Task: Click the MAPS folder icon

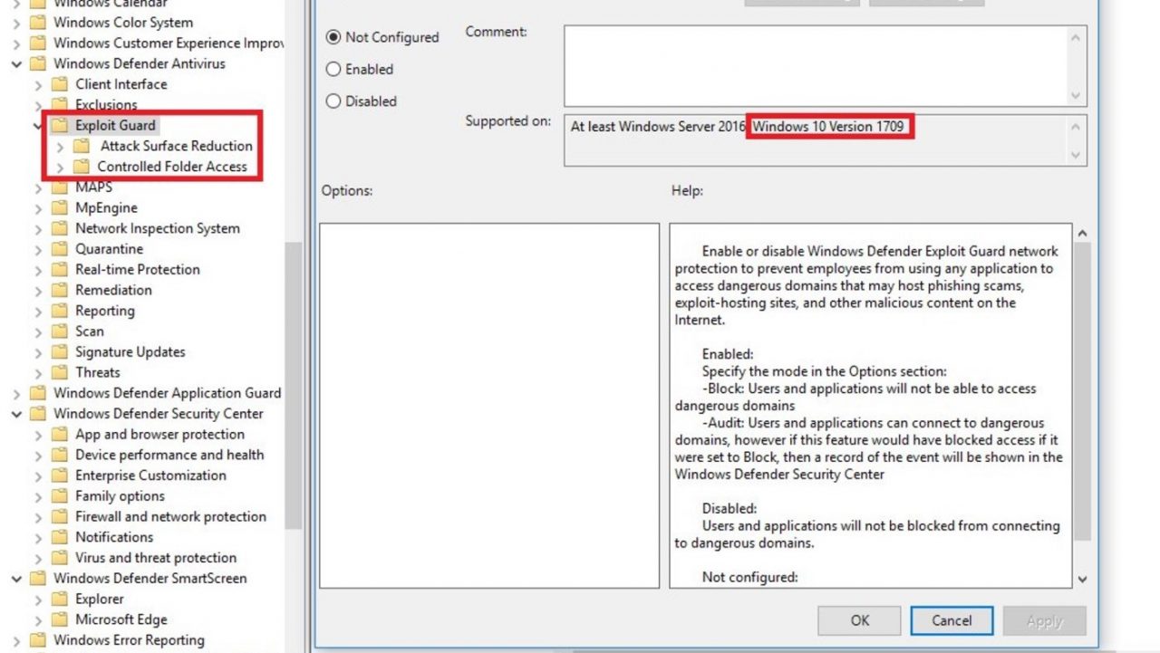Action: pyautogui.click(x=59, y=187)
